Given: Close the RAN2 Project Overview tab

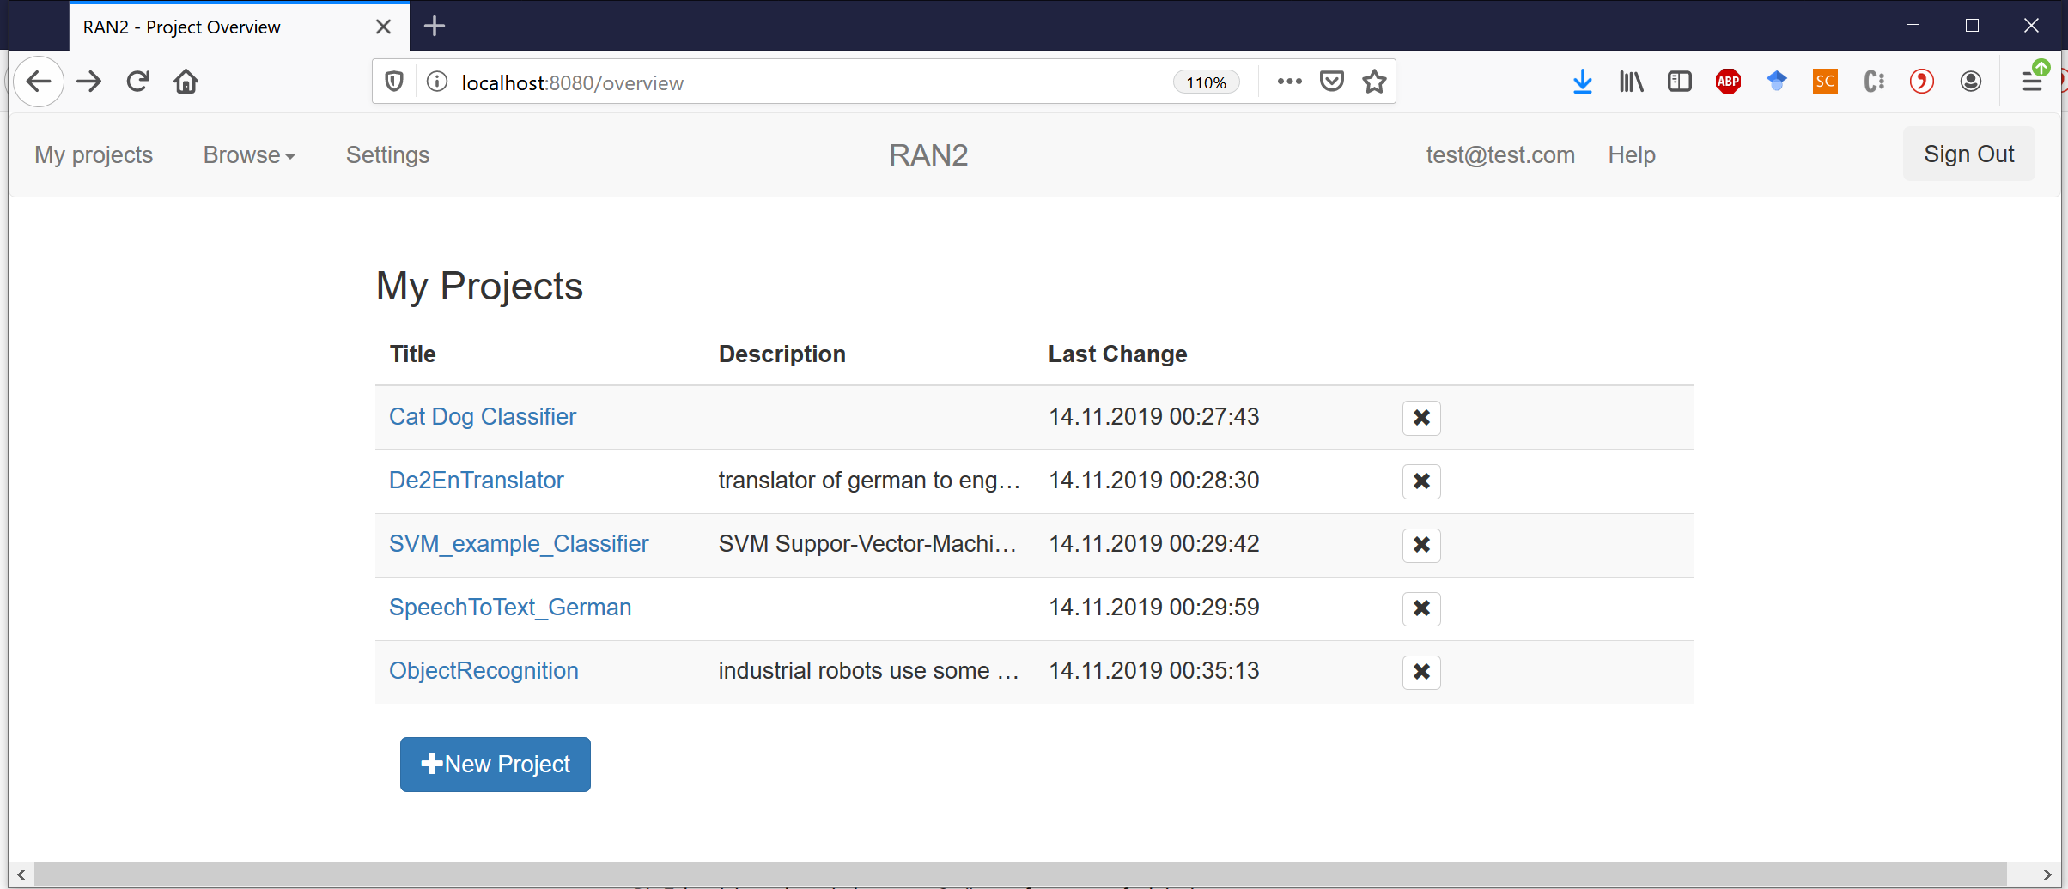Looking at the screenshot, I should coord(384,27).
